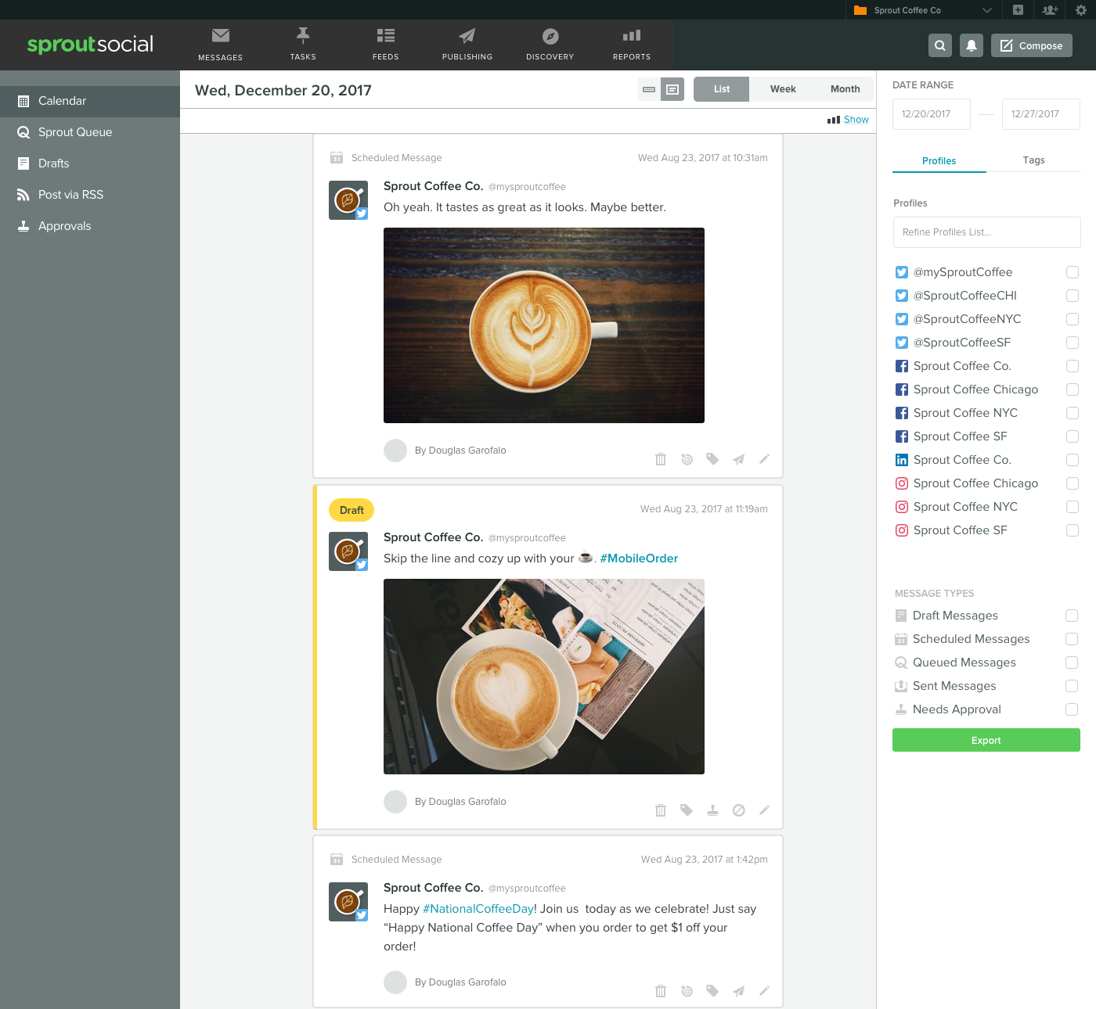
Task: Switch to Week view
Action: pos(783,89)
